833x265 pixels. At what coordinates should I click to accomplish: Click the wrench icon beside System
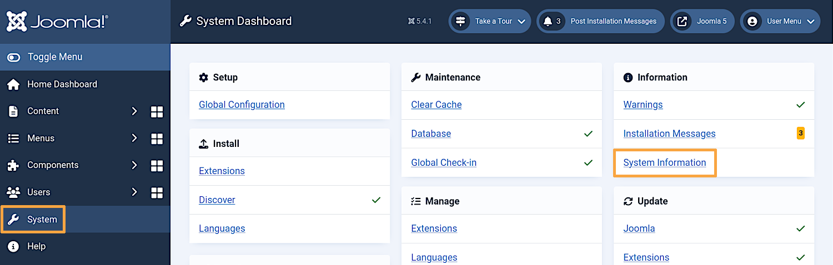(13, 219)
